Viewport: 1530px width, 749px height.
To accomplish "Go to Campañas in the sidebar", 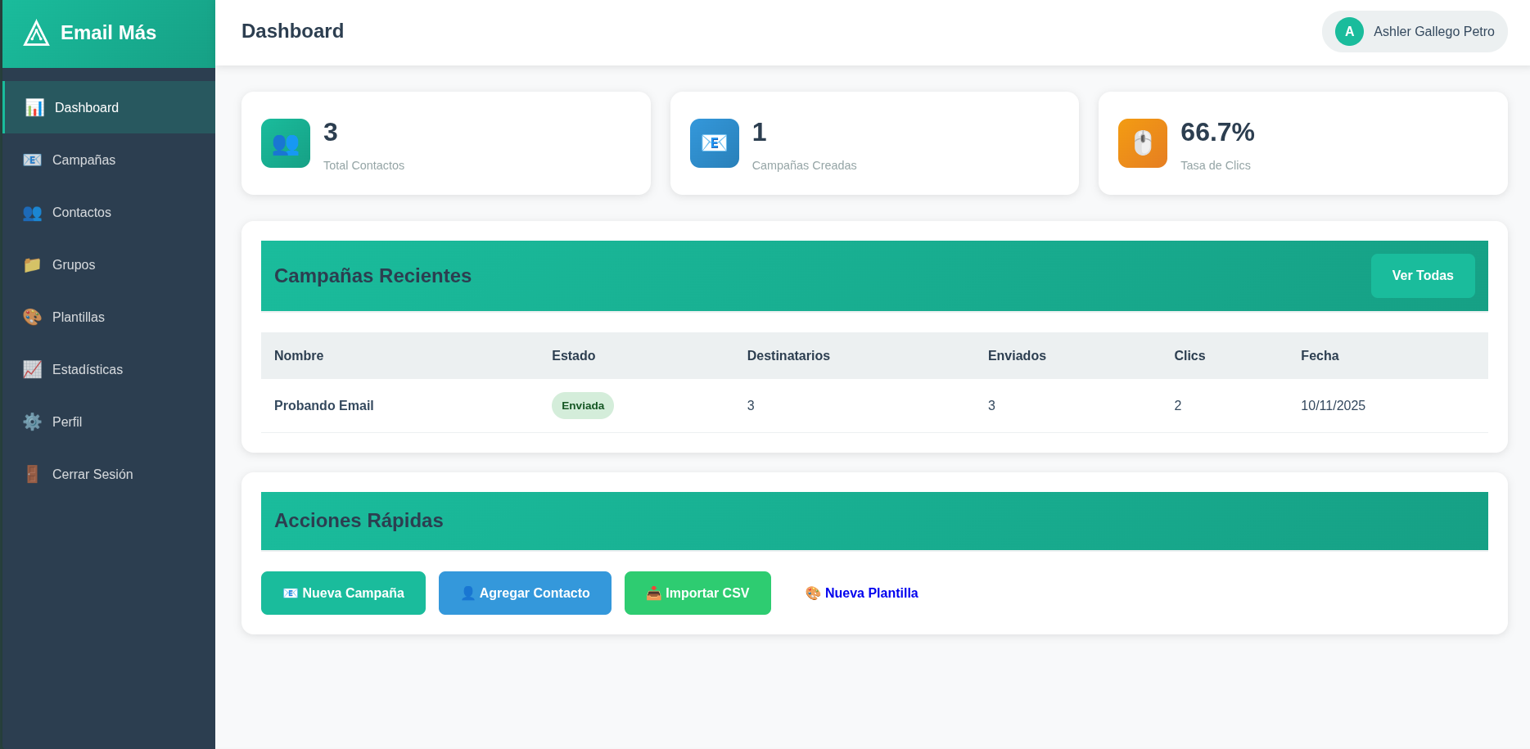I will 109,160.
